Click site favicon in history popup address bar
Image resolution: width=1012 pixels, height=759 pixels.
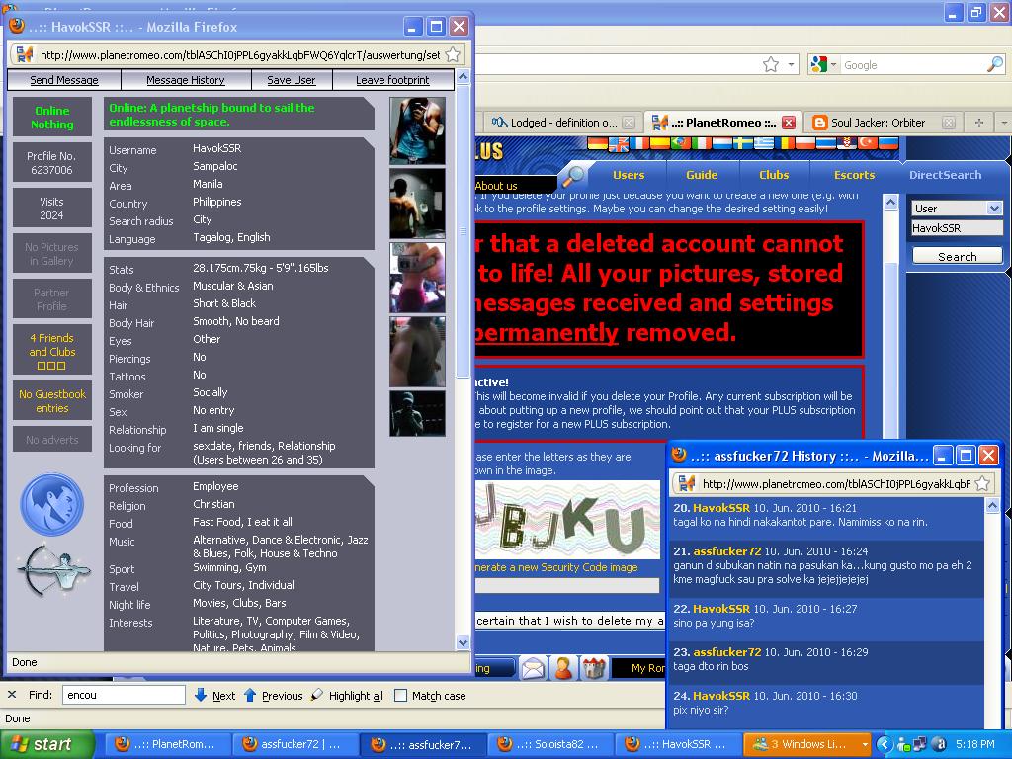click(x=687, y=483)
